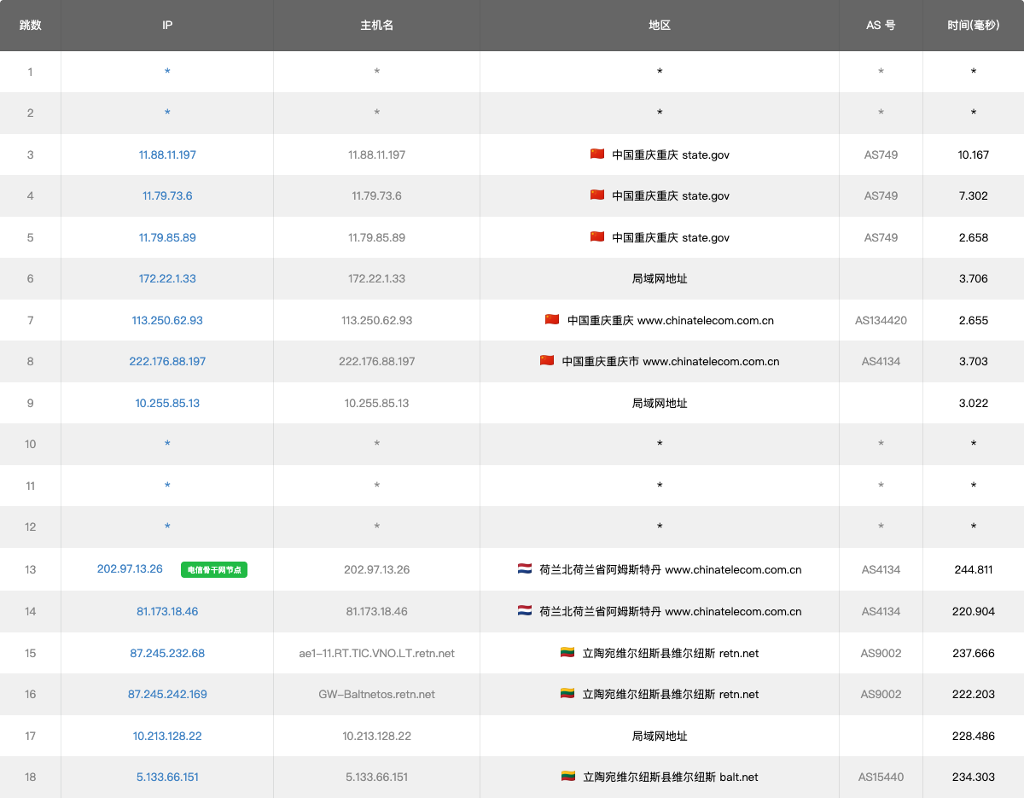Click the 地区 column header
This screenshot has width=1024, height=798.
(x=660, y=26)
